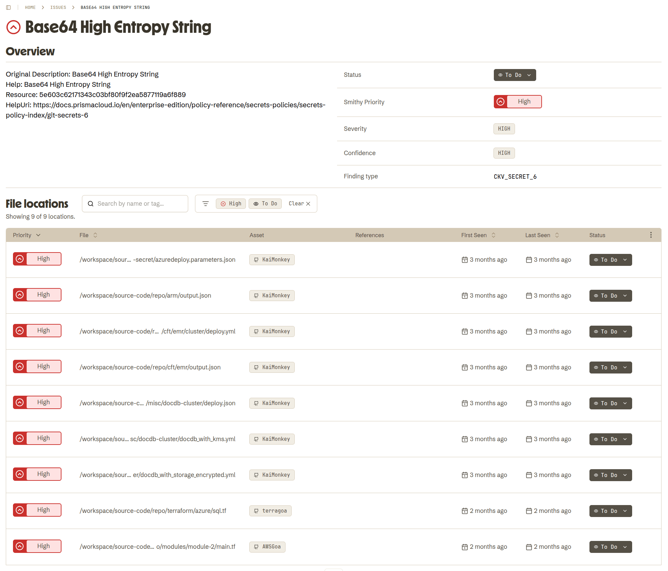668x571 pixels.
Task: Remove the To Do status filter chip
Action: point(265,204)
